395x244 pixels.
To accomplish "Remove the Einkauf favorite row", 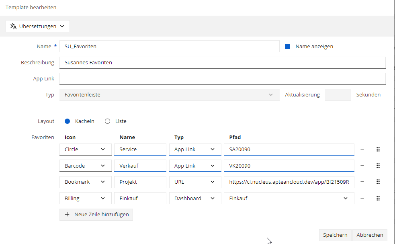I will click(x=362, y=198).
